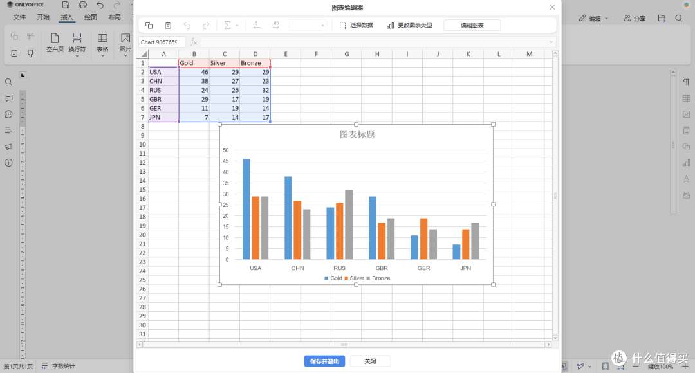This screenshot has width=695, height=373.
Task: Click 选择数据 select data button
Action: pos(357,25)
